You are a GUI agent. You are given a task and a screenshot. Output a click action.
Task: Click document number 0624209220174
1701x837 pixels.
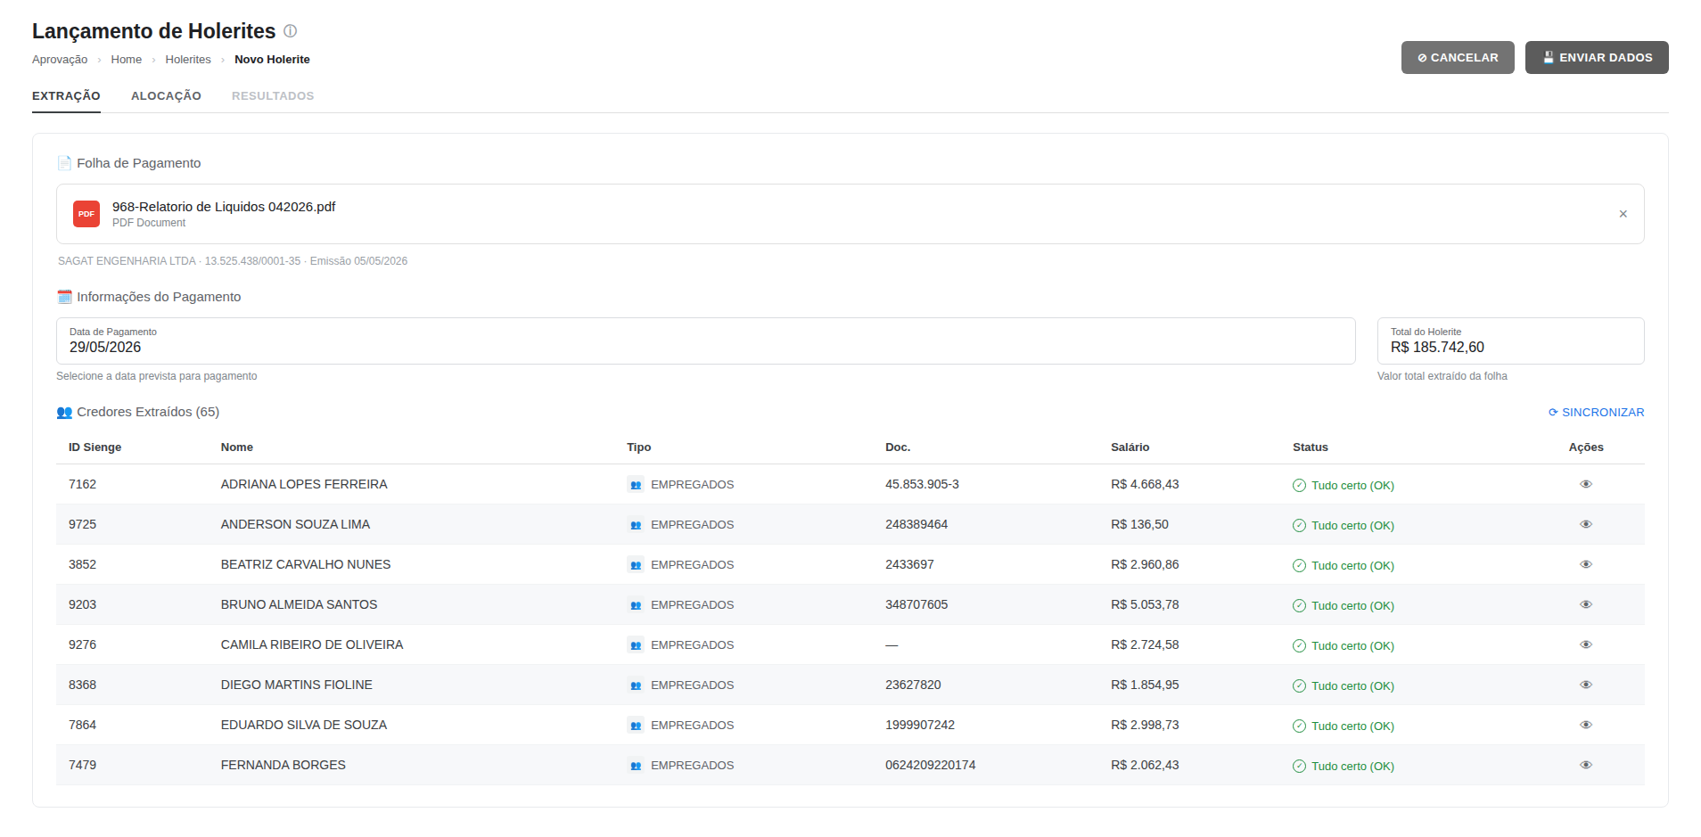click(x=930, y=765)
